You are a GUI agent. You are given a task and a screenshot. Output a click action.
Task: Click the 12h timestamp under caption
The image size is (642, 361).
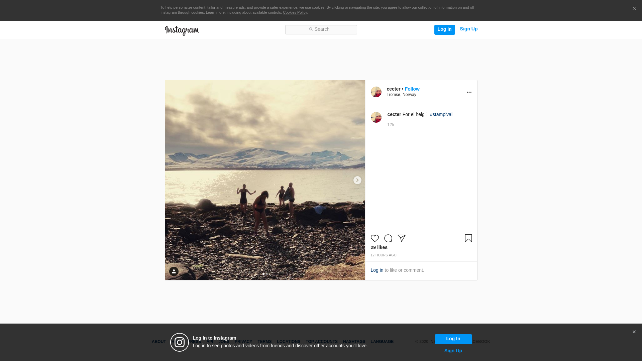click(391, 125)
